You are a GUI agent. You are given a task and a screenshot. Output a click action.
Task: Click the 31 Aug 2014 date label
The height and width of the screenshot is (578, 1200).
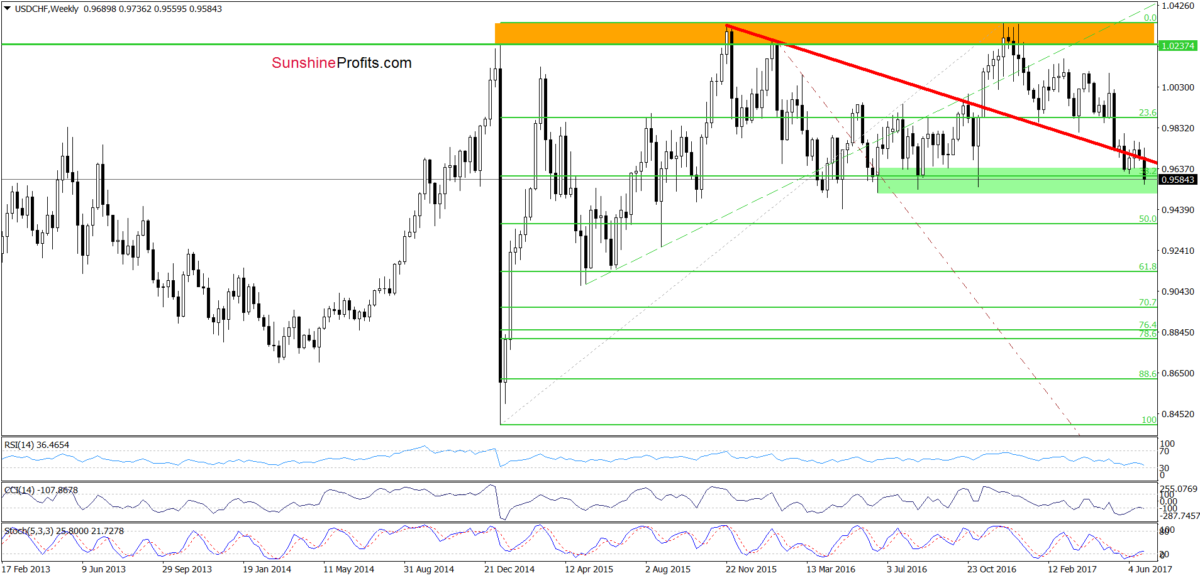(428, 569)
